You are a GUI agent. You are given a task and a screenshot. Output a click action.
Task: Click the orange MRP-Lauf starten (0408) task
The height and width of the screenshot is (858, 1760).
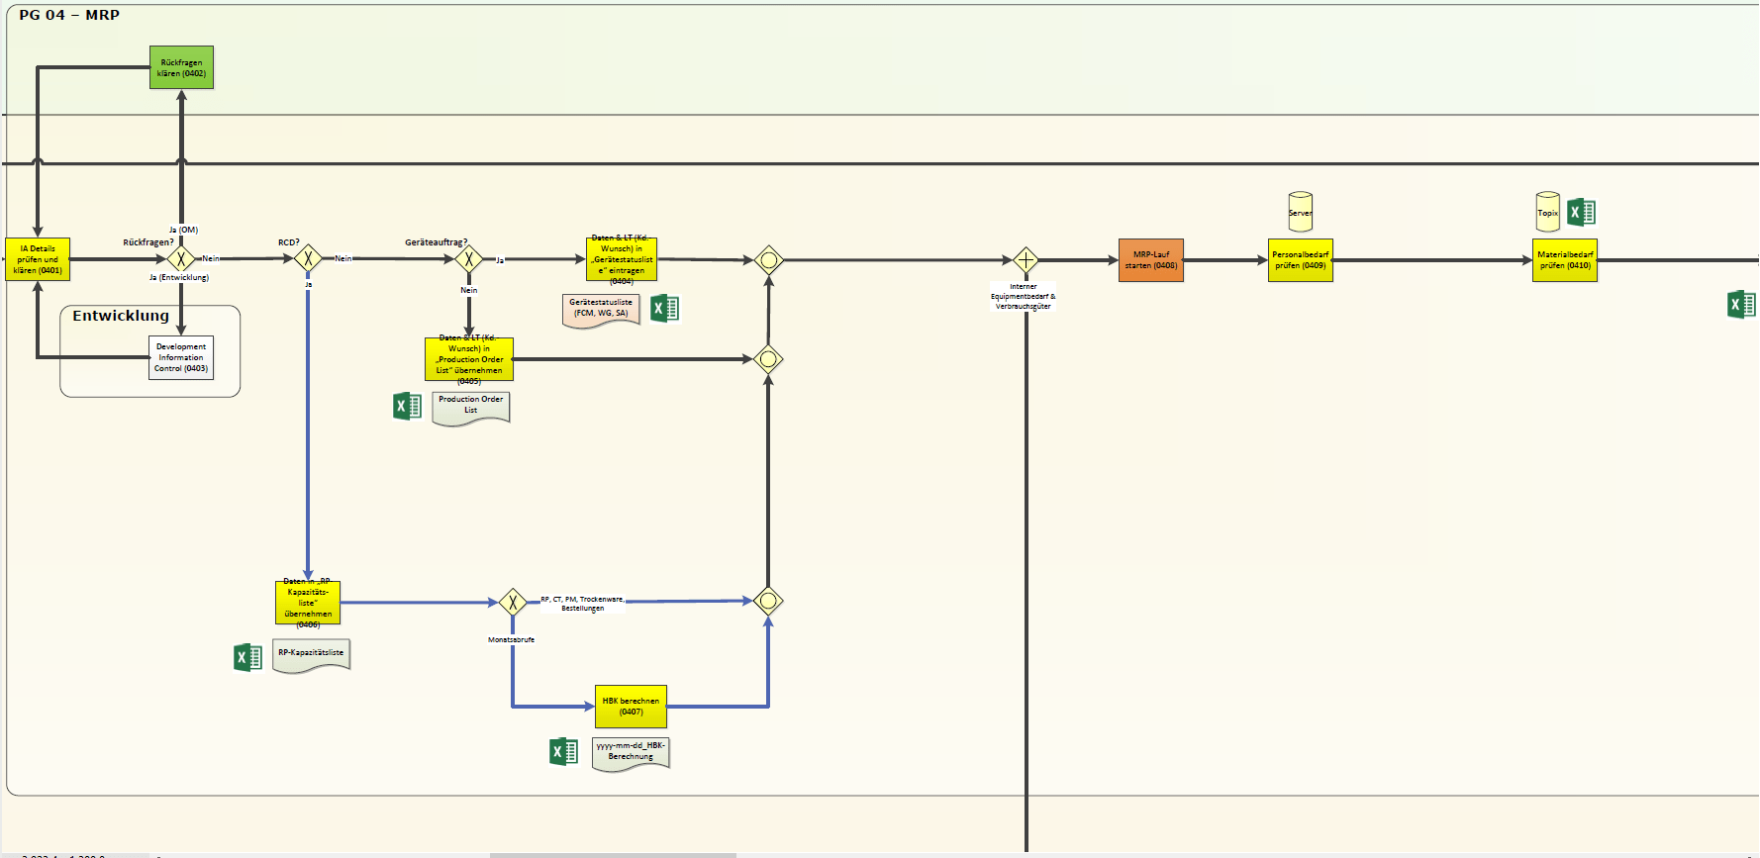pos(1150,260)
